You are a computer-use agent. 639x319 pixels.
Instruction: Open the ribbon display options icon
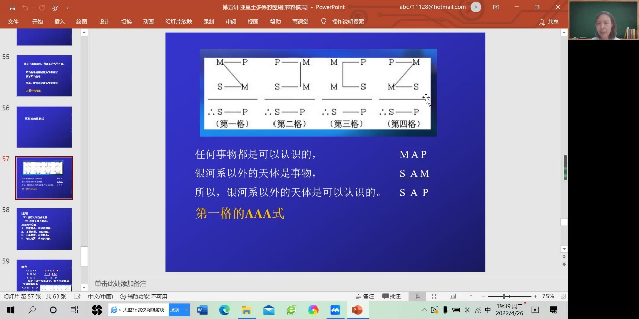click(x=496, y=7)
